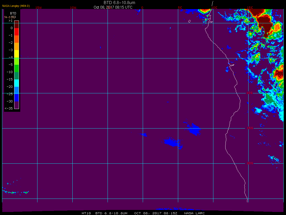Click the 10W longitude label
The width and height of the screenshot is (286, 215).
tap(73, 8)
